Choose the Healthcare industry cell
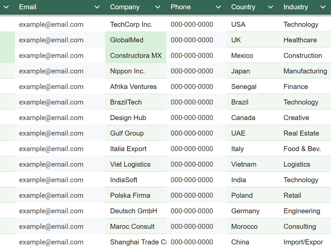Viewport: 331px width, 248px height. click(305, 40)
